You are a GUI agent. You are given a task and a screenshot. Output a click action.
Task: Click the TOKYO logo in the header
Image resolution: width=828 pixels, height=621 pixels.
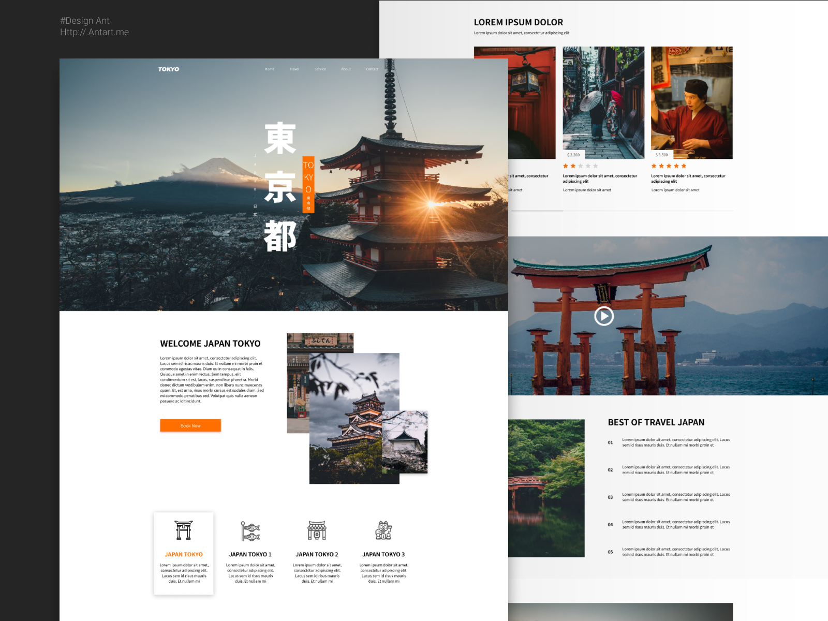click(x=168, y=69)
